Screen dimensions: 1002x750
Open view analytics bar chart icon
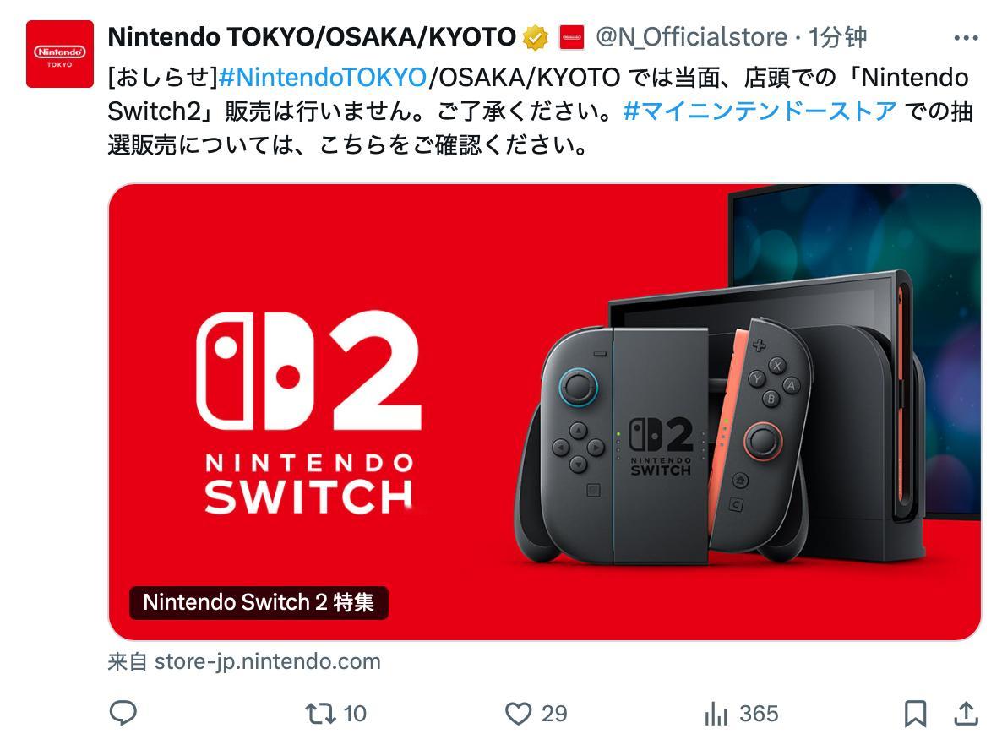(x=716, y=714)
